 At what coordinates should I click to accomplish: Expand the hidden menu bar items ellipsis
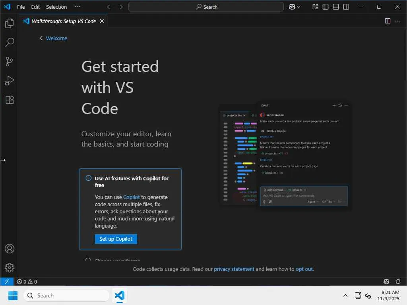click(x=78, y=7)
